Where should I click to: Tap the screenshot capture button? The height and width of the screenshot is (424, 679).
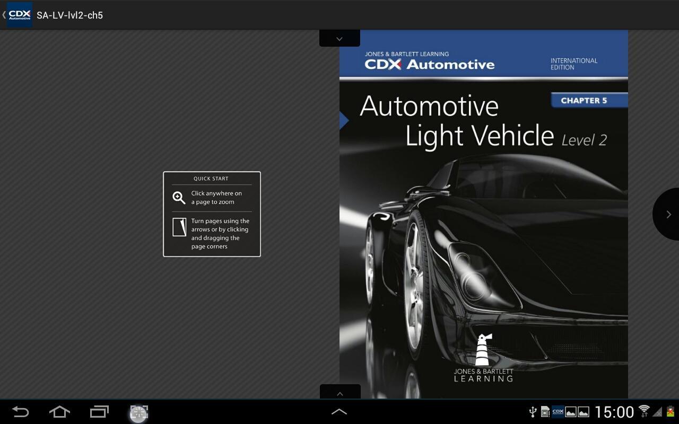click(138, 413)
